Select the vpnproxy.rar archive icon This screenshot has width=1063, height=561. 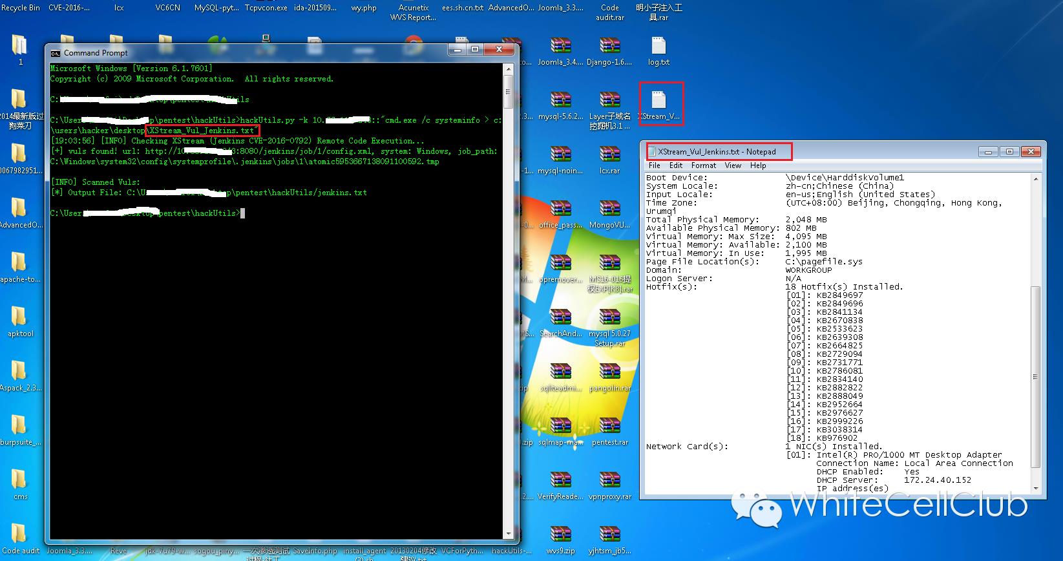(x=609, y=485)
